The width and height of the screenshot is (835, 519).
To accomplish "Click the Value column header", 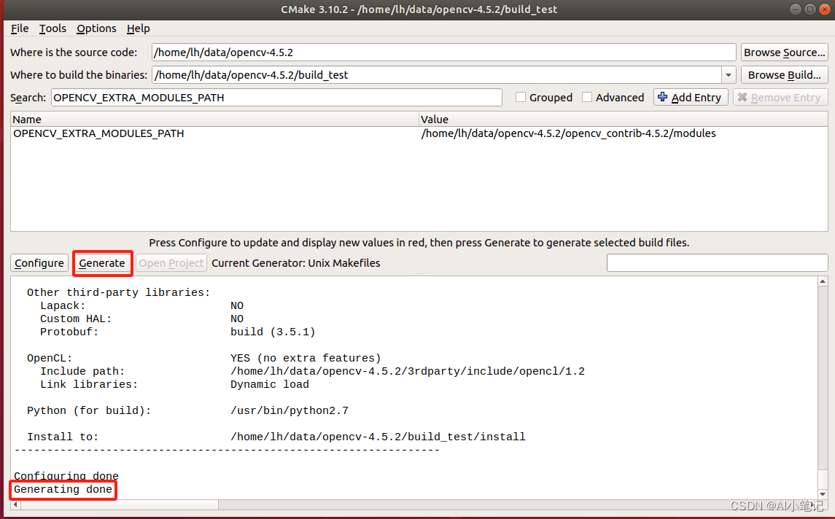I will point(623,120).
